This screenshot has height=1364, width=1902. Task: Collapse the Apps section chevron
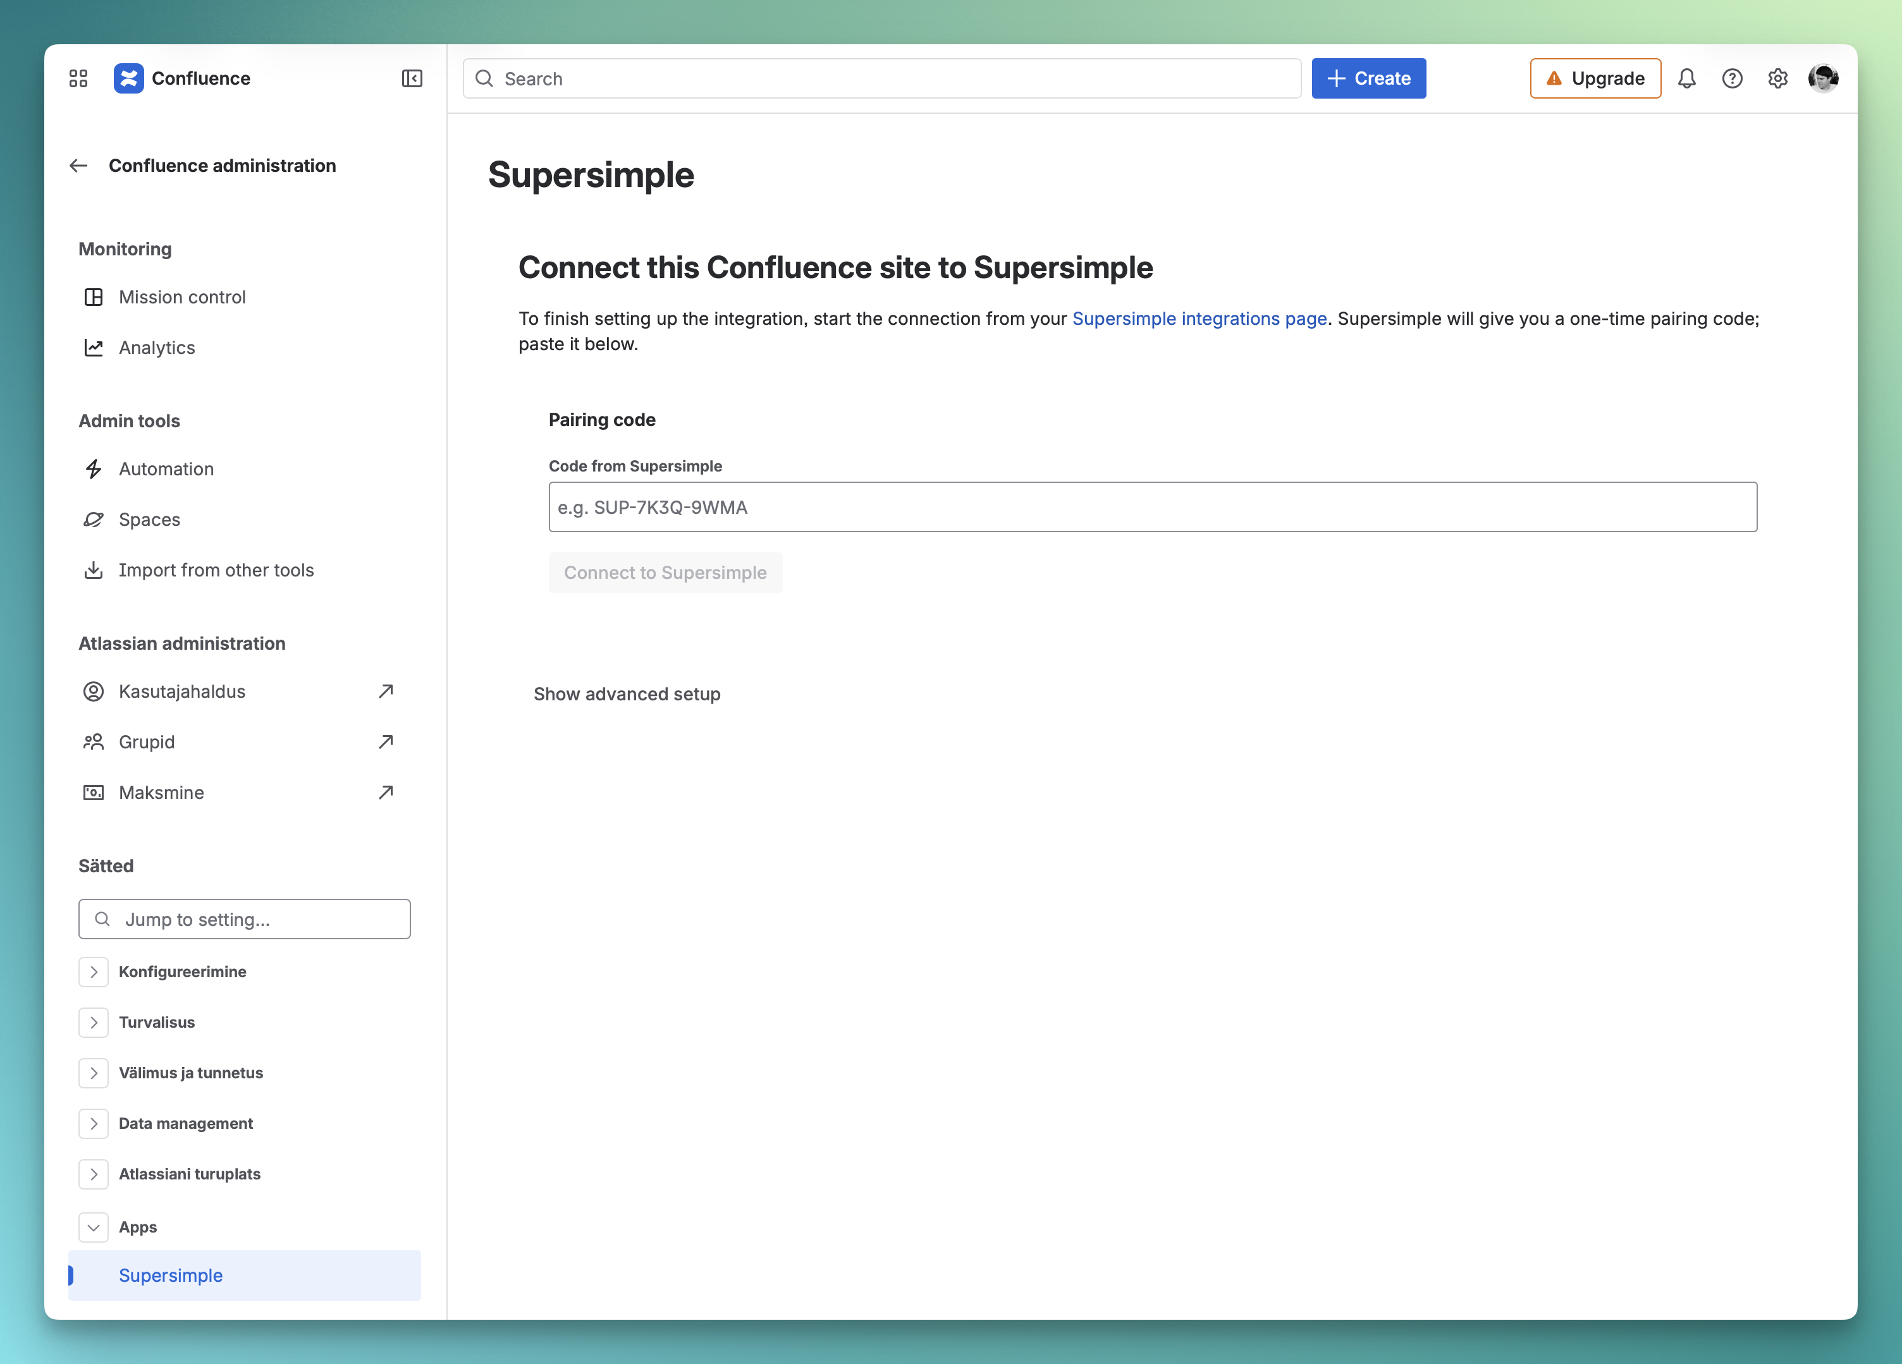(93, 1227)
